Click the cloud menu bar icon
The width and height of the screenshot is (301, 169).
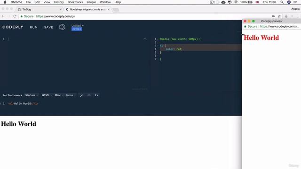223,2
